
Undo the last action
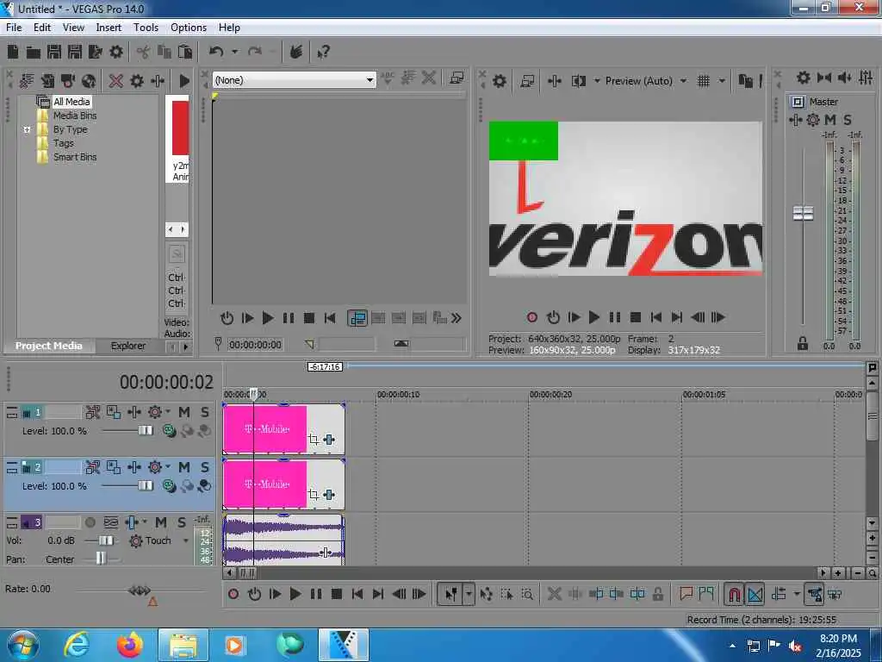pyautogui.click(x=216, y=52)
